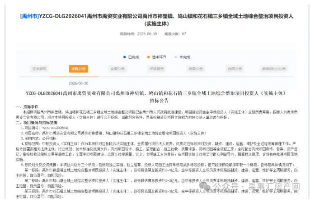Click the WeChat logo in watermark
This screenshot has width=310, height=203.
tap(205, 186)
